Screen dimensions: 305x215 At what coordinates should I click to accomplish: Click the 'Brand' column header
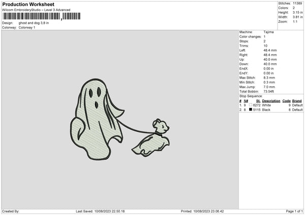coord(297,101)
